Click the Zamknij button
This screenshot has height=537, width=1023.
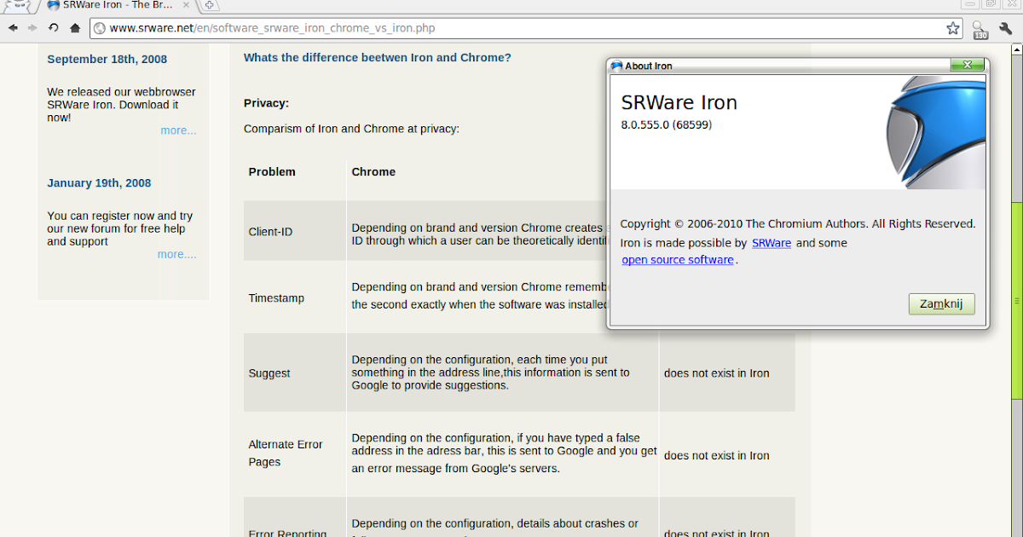(x=941, y=304)
